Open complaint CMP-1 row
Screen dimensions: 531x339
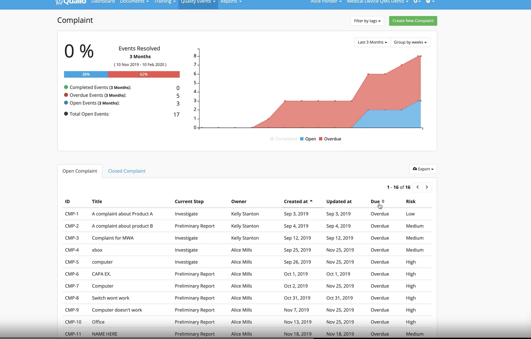pos(247,214)
